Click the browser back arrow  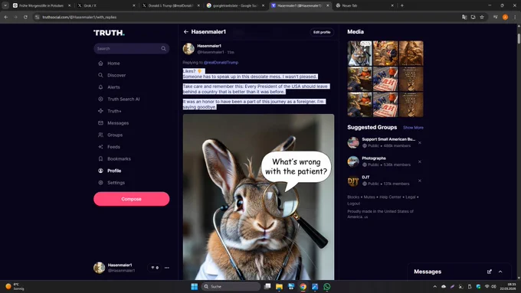pos(6,17)
